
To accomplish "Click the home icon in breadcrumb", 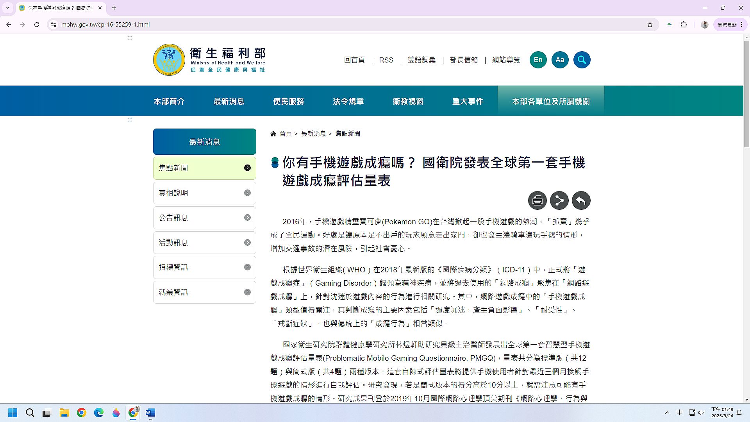I will (x=273, y=134).
